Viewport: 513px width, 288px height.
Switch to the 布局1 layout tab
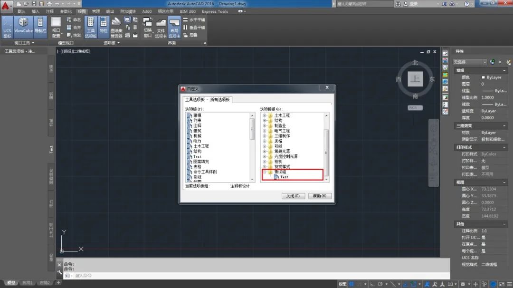coord(27,283)
